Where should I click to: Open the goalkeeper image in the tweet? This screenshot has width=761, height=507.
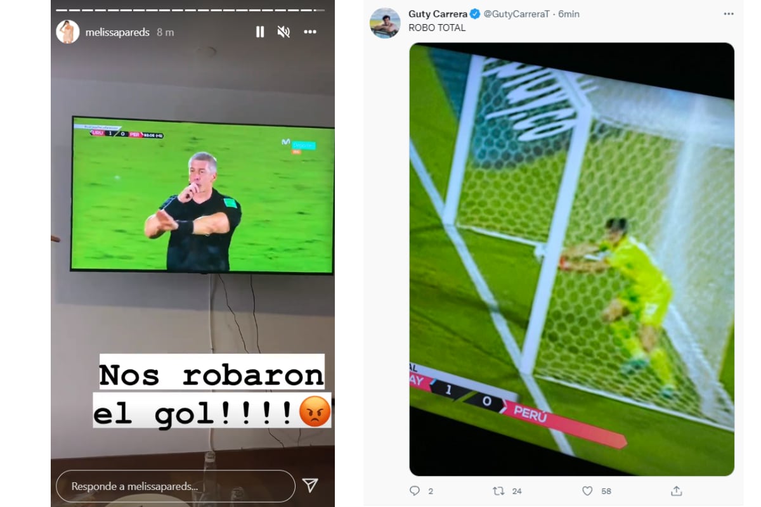coord(571,259)
